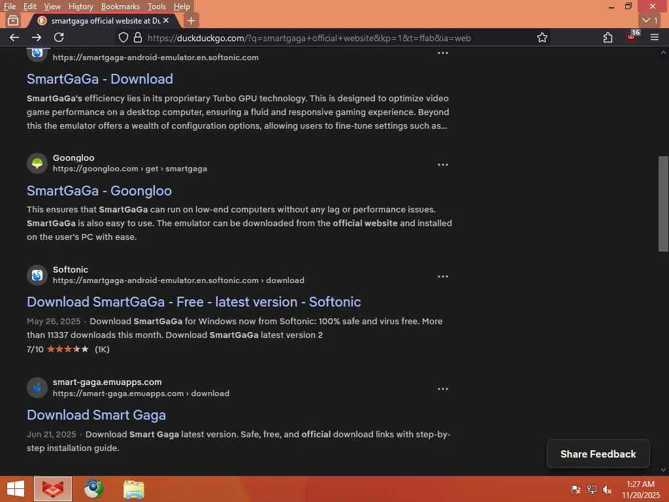The width and height of the screenshot is (669, 502).
Task: Open Download SmartGaGa Free latest version link
Action: click(193, 302)
